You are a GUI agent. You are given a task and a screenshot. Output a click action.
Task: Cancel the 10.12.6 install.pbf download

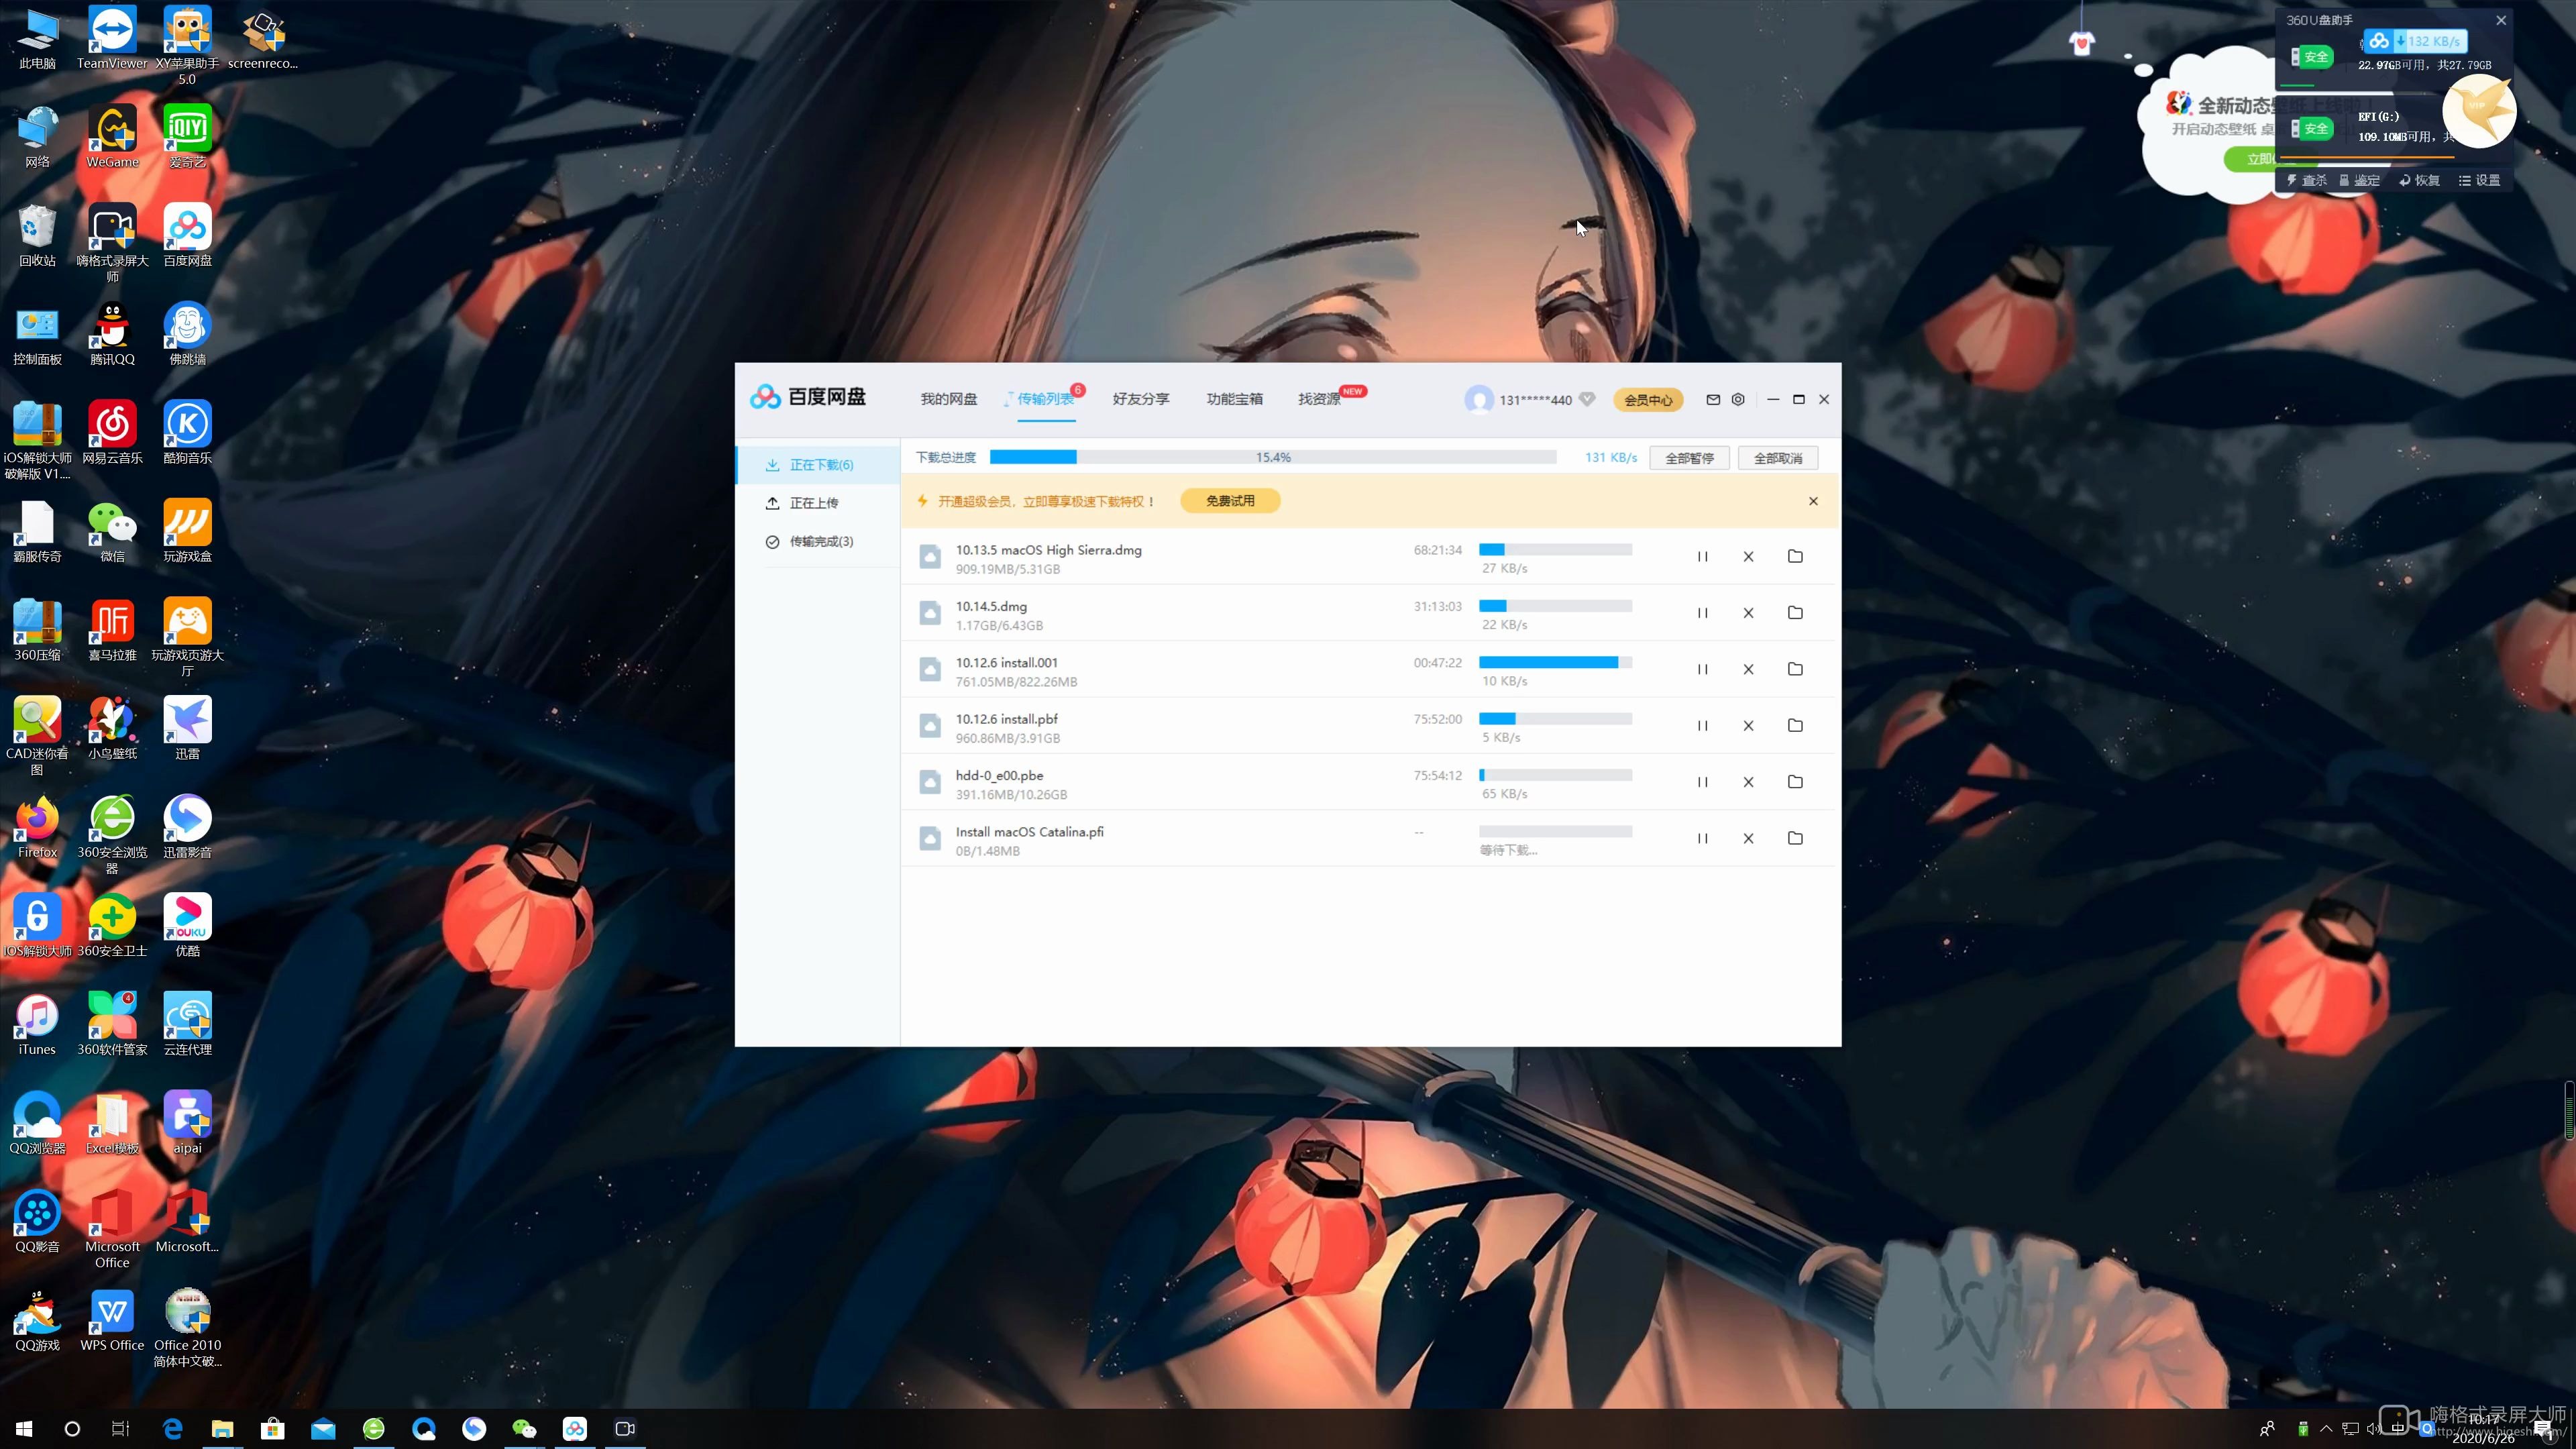pos(1748,726)
